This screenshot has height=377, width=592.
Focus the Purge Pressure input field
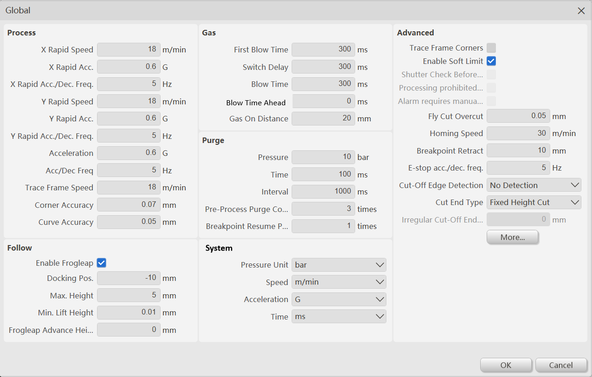pos(323,157)
